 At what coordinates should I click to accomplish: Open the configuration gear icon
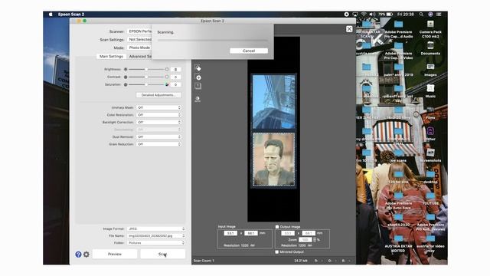[x=87, y=255]
